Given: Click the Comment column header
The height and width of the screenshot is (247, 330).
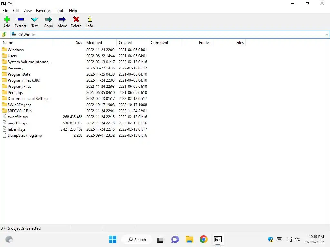Looking at the screenshot, I should (x=165, y=43).
